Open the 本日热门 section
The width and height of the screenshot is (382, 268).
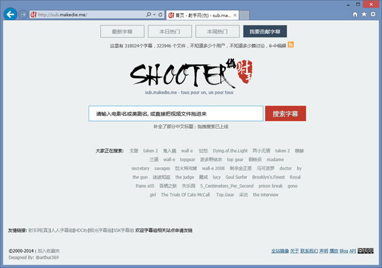pos(170,32)
